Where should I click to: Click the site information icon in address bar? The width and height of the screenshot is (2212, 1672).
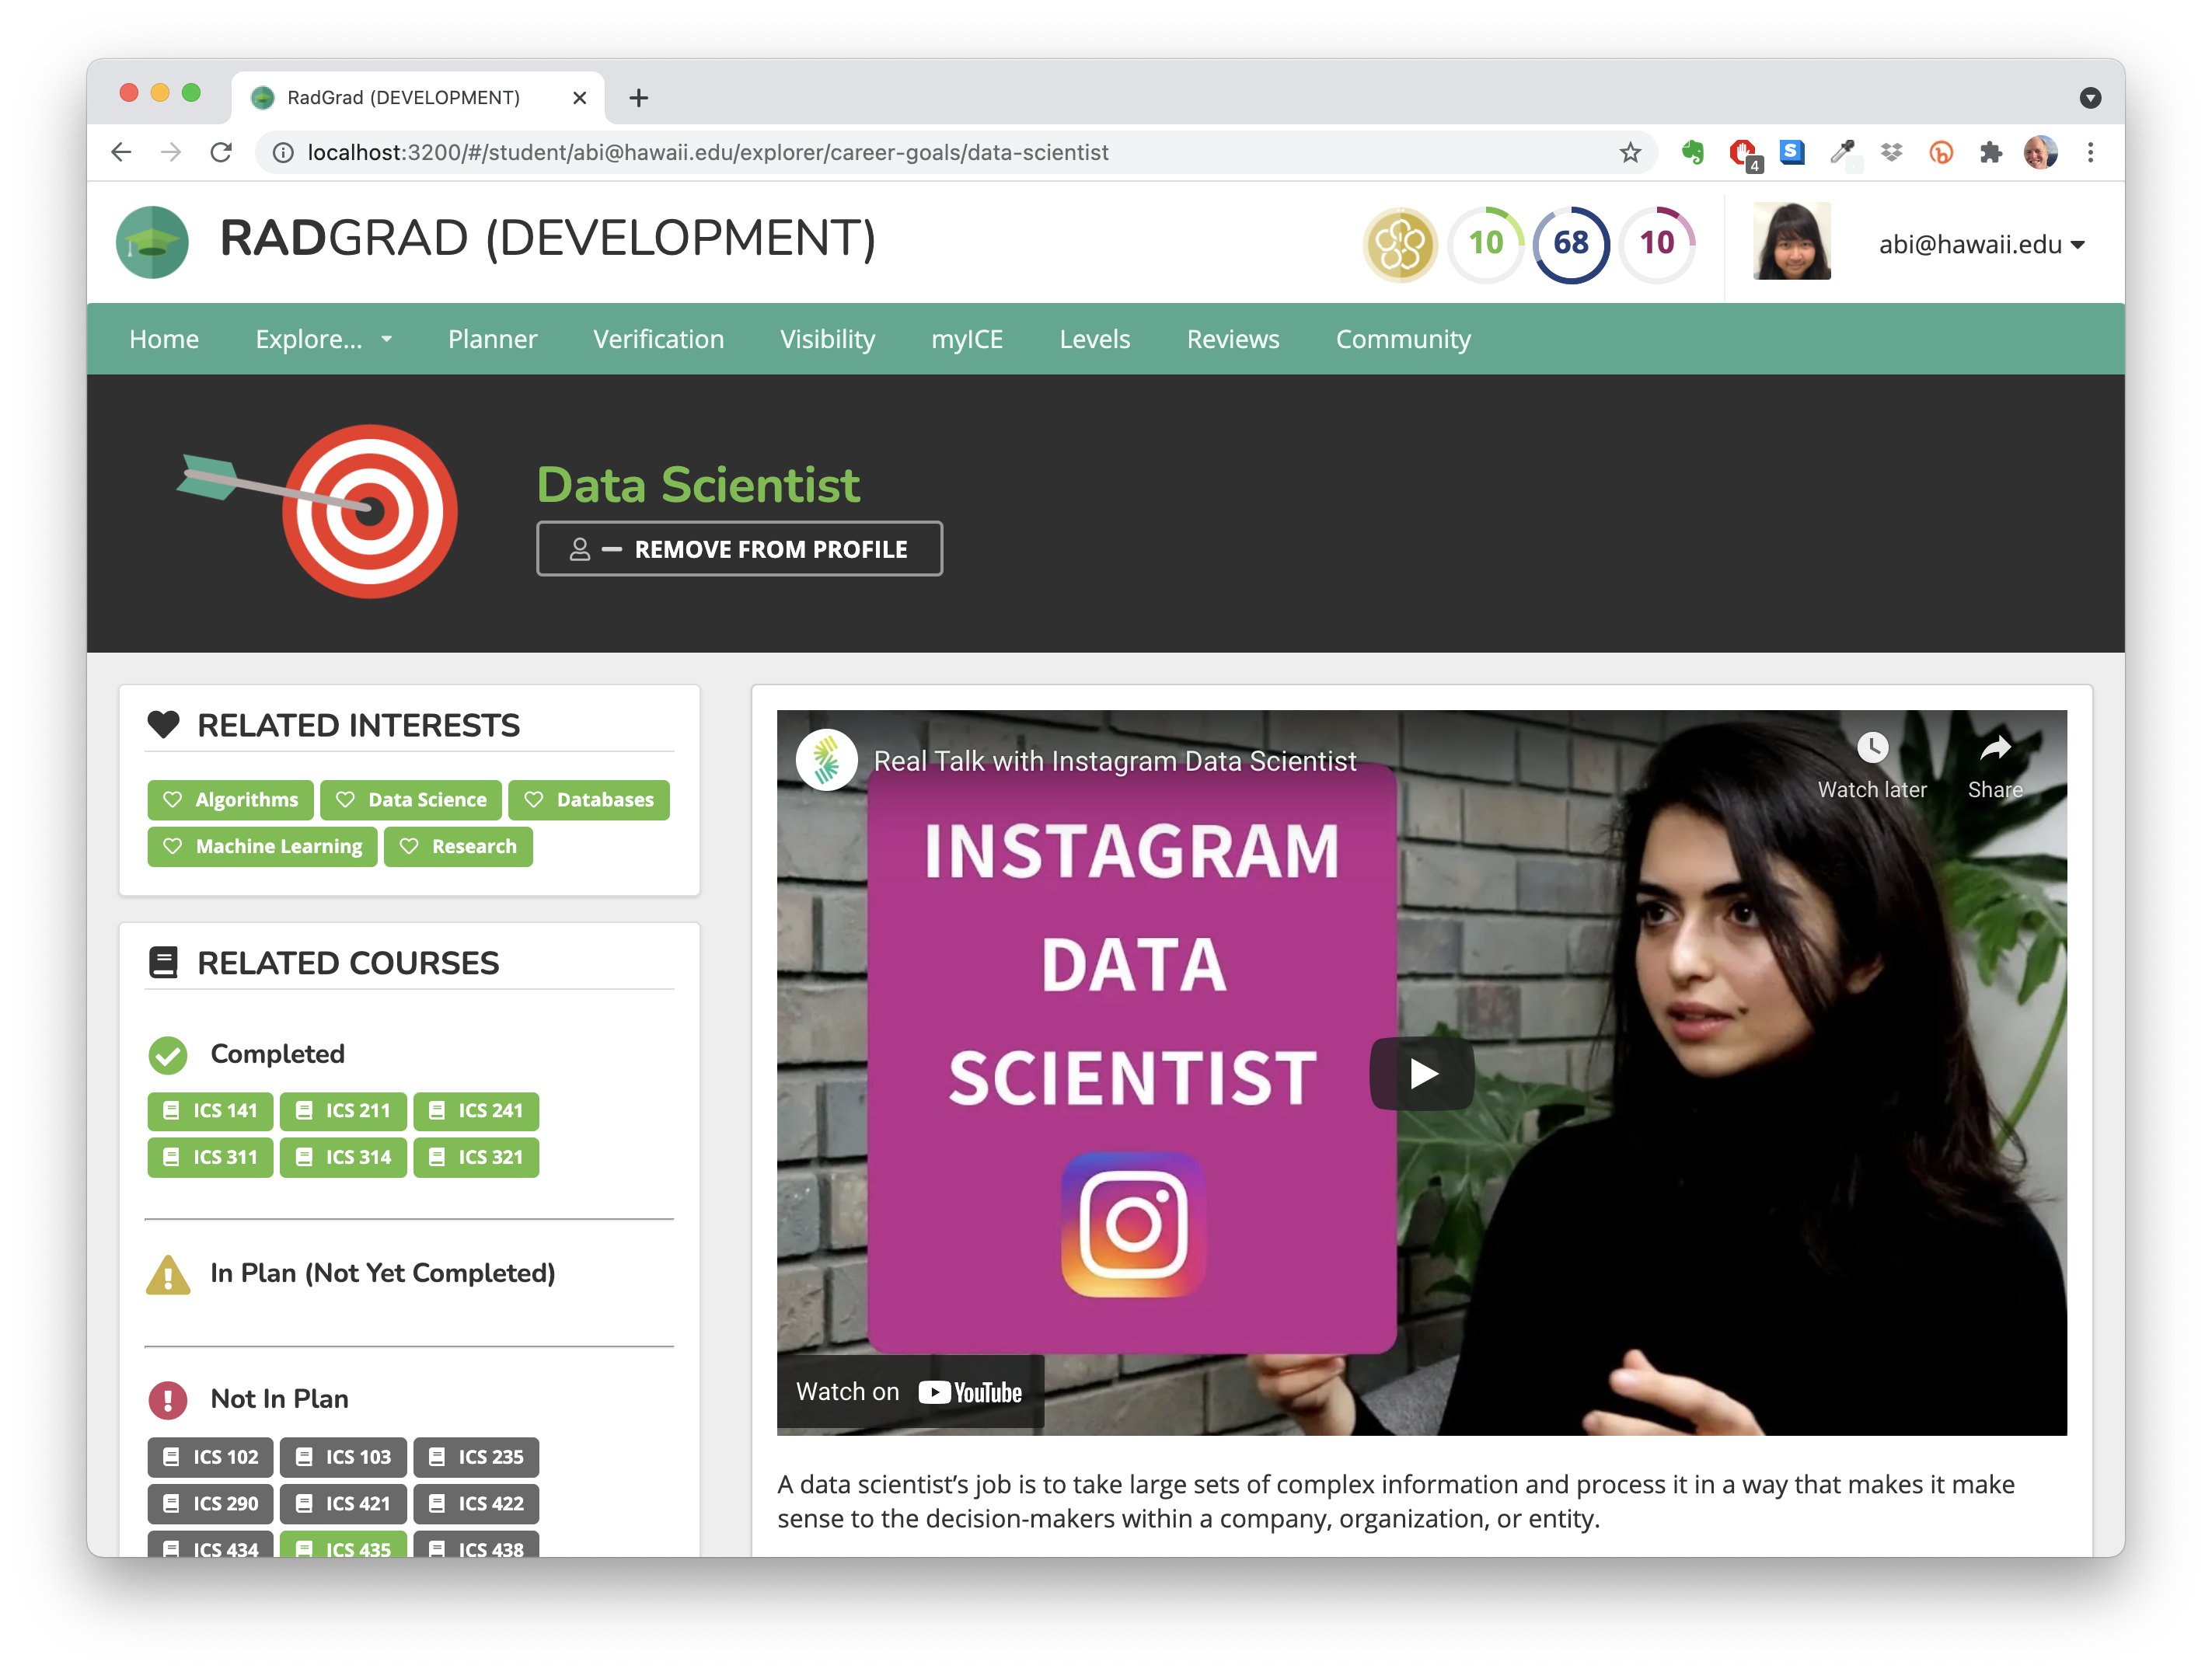coord(284,152)
